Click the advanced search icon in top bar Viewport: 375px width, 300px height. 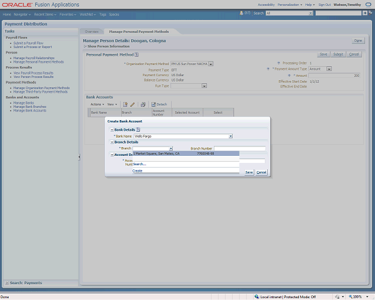point(370,13)
